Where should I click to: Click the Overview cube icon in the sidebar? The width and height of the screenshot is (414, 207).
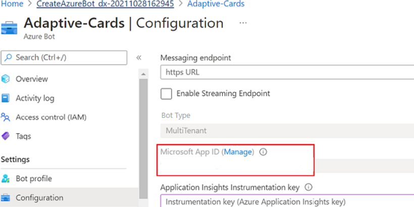[x=5, y=79]
